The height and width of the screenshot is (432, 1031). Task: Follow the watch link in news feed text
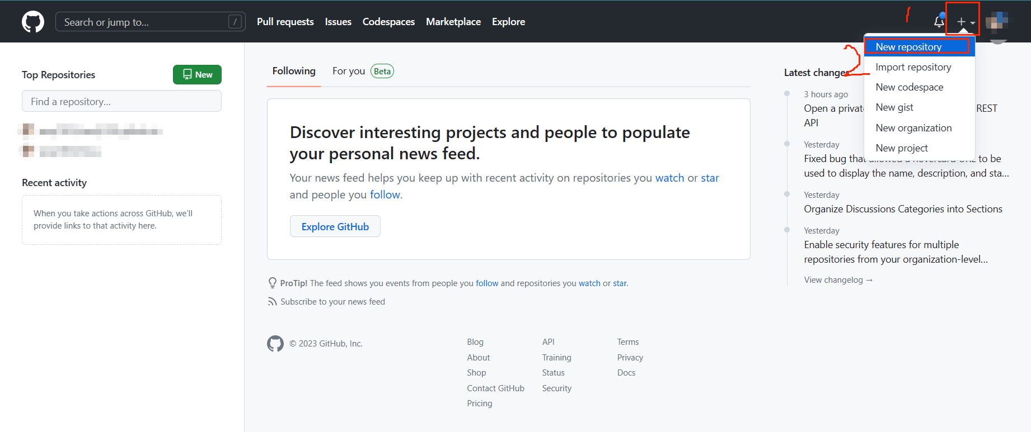(669, 178)
